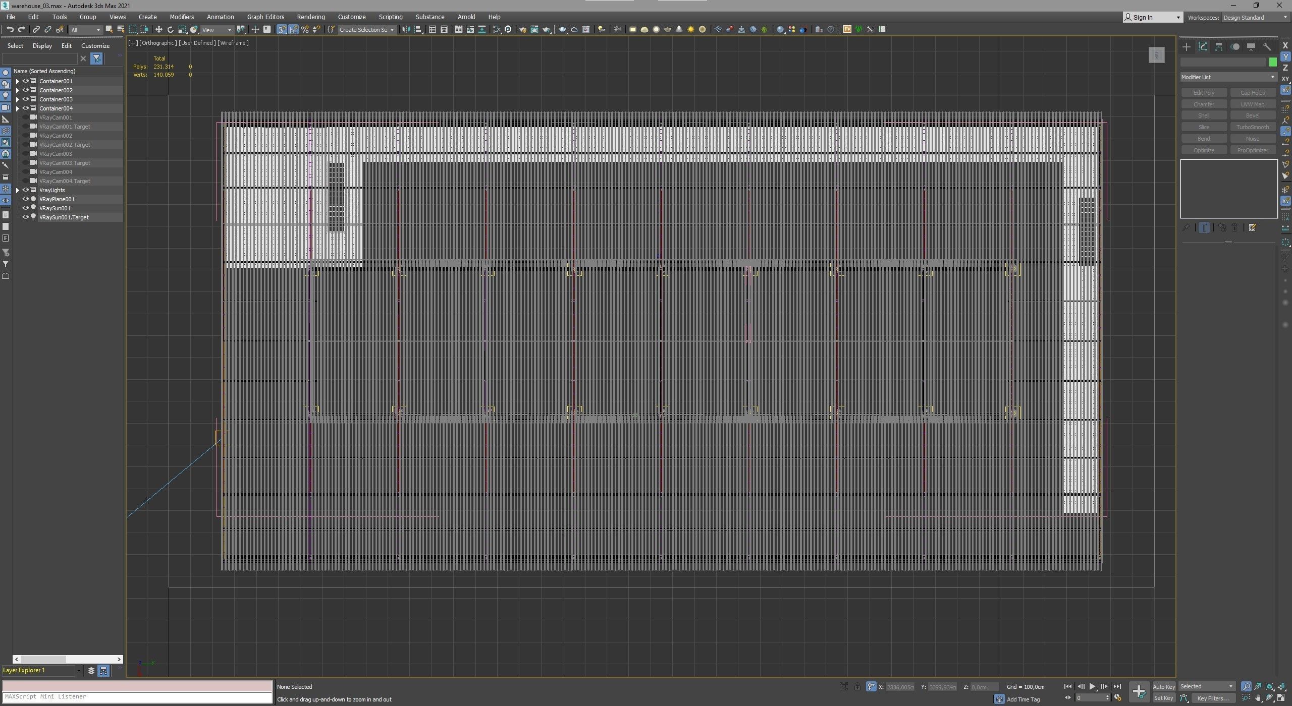This screenshot has width=1292, height=706.
Task: Click the Mirror tool icon
Action: (406, 30)
